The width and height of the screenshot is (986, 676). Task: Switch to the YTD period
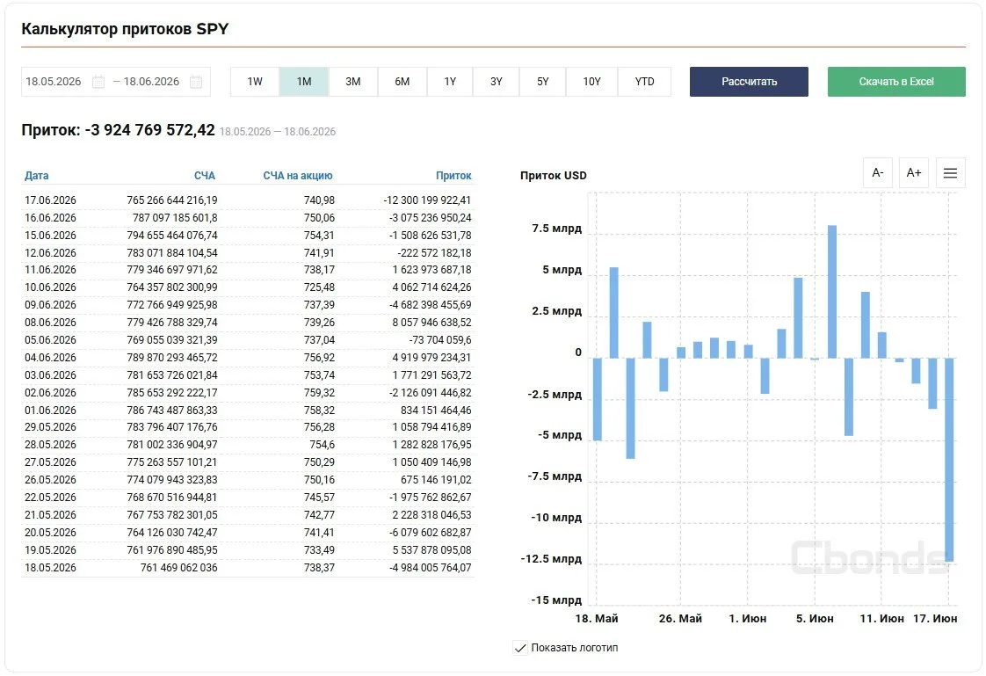pyautogui.click(x=644, y=82)
